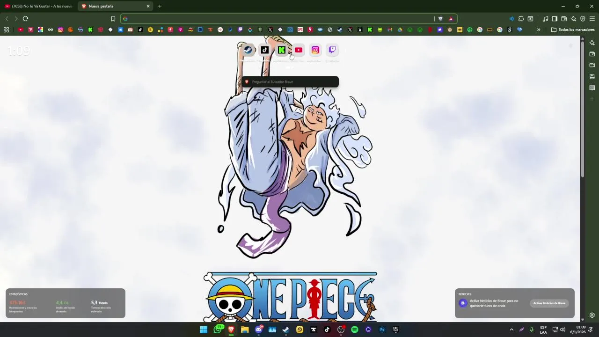Screen dimensions: 599x337
Task: Open WhatsApp from the taskbar
Action: click(x=218, y=330)
